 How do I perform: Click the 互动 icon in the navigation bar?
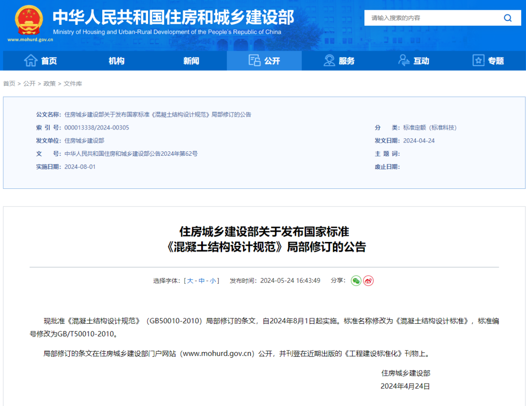tap(403, 60)
